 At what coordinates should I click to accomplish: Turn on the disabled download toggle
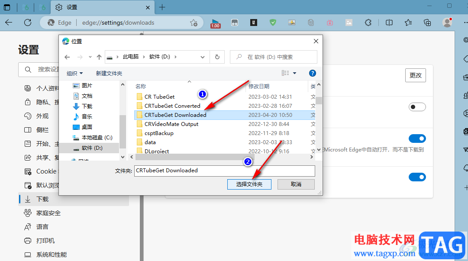pos(417,107)
